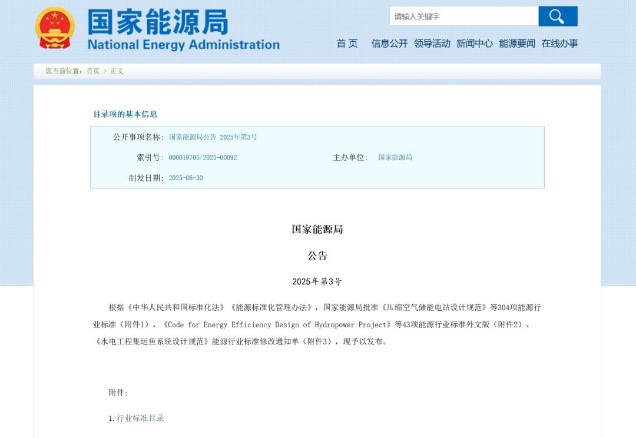Click the national emblem logo
Image resolution: width=636 pixels, height=438 pixels.
[55, 28]
